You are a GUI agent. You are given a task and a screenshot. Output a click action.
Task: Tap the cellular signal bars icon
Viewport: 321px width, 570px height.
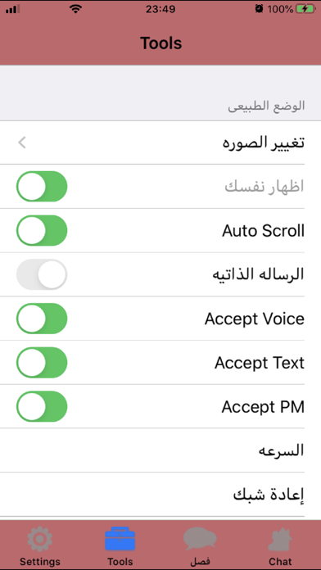pyautogui.click(x=12, y=10)
